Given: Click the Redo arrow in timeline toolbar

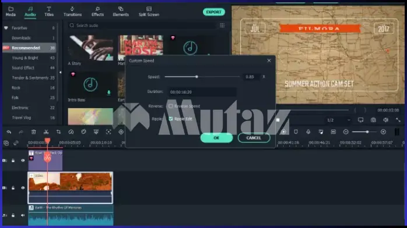Looking at the screenshot, I should click(x=21, y=132).
